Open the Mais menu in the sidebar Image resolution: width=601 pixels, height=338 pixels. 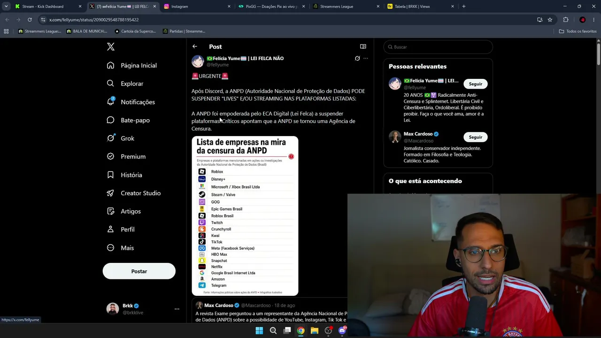(x=121, y=248)
